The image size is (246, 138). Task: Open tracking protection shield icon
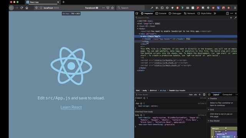37,8
